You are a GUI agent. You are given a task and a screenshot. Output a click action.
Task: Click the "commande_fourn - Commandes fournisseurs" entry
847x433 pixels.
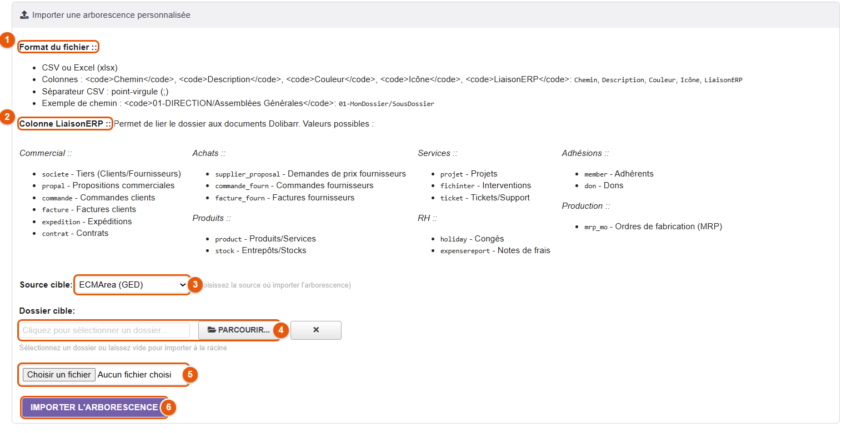pos(294,185)
